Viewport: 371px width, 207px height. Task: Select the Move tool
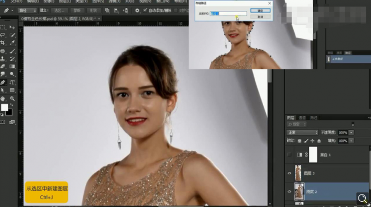12,27
